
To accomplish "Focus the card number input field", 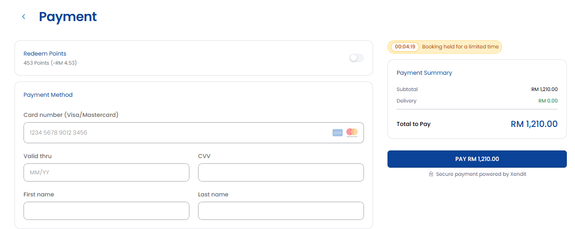I will click(194, 133).
